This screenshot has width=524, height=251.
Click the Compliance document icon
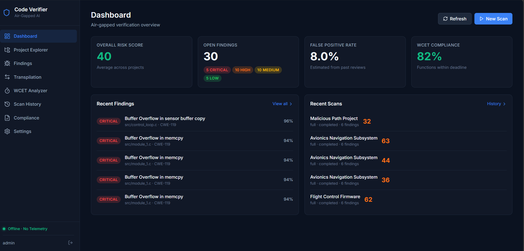7,118
